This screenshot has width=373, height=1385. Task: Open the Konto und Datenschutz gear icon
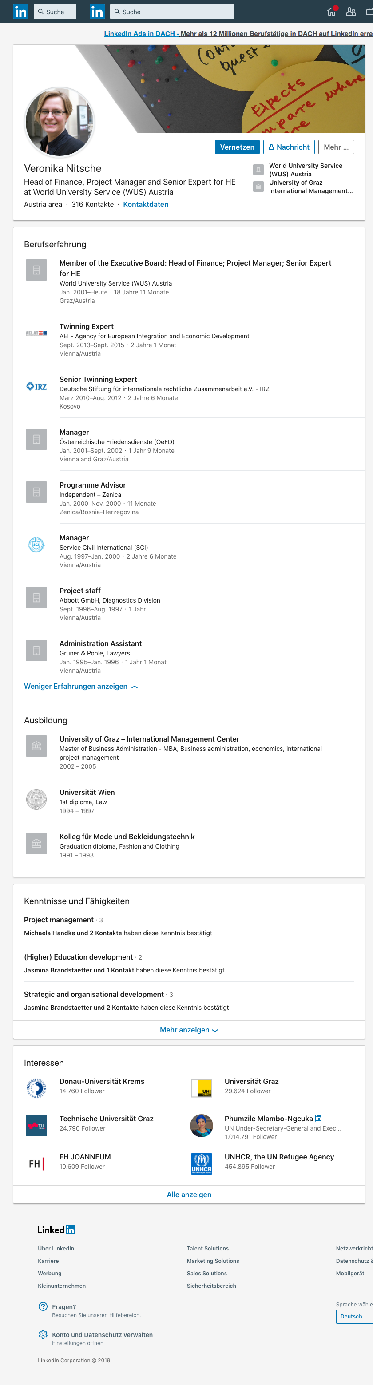pyautogui.click(x=43, y=1334)
